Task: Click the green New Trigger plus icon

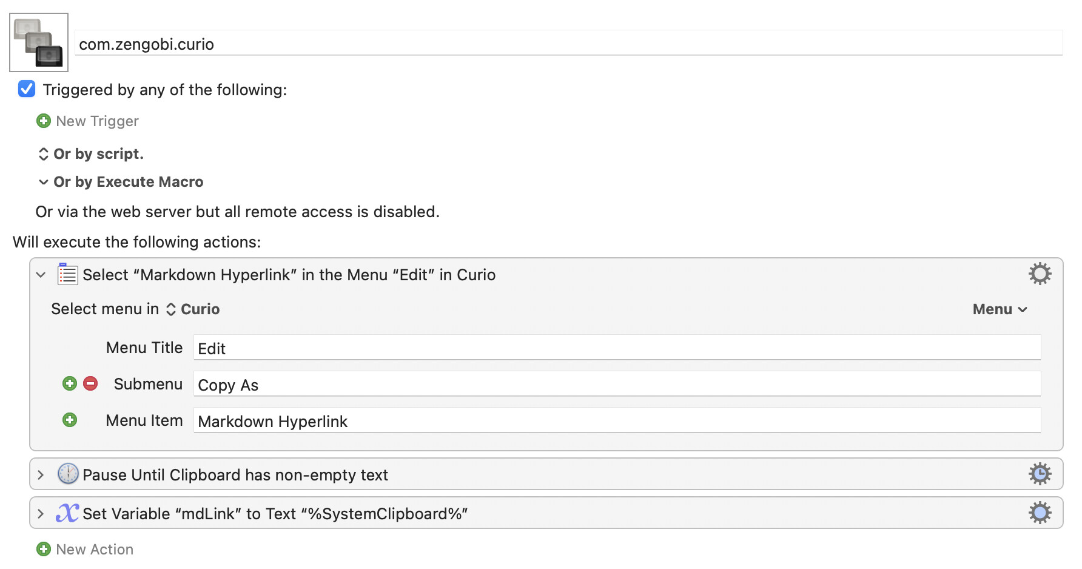Action: point(44,121)
